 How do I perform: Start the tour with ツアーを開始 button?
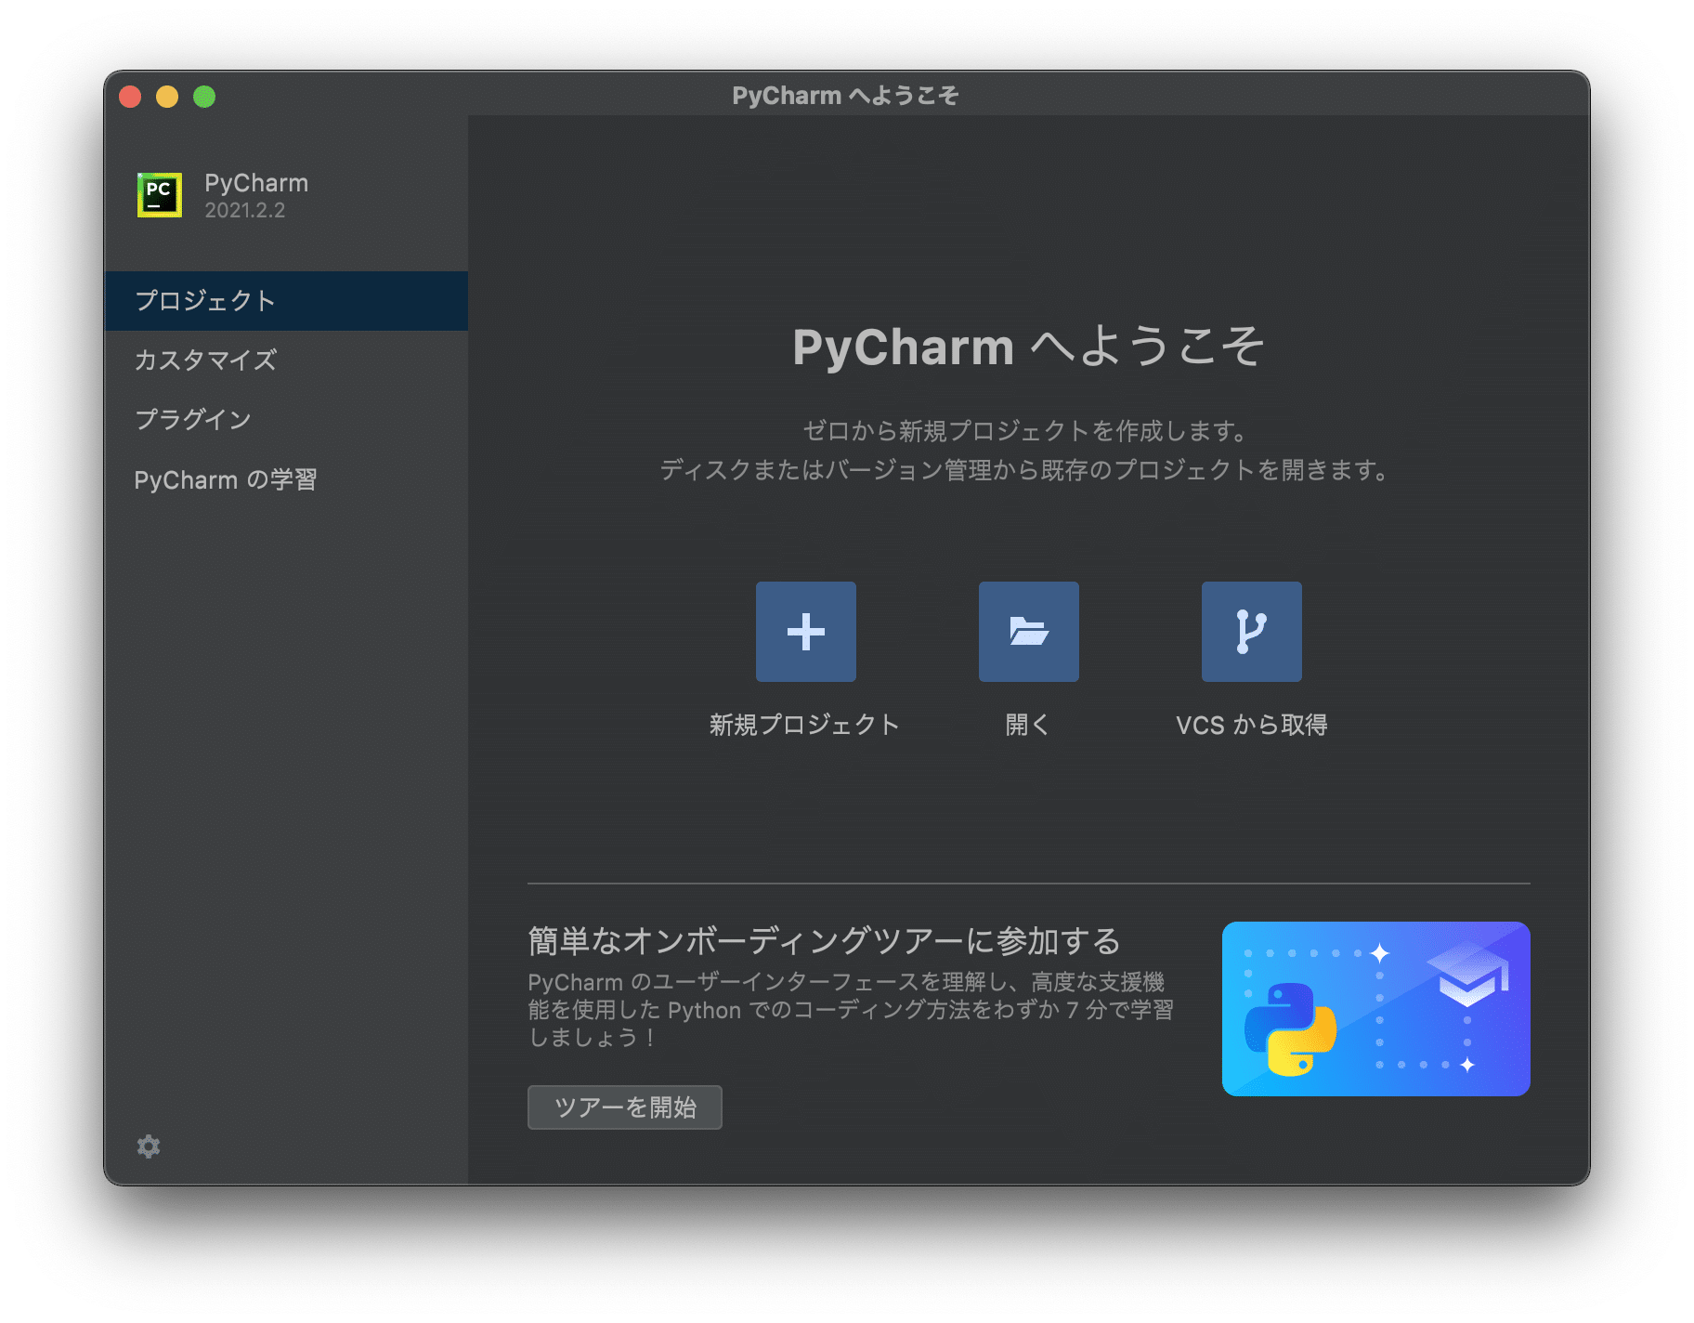(624, 1107)
